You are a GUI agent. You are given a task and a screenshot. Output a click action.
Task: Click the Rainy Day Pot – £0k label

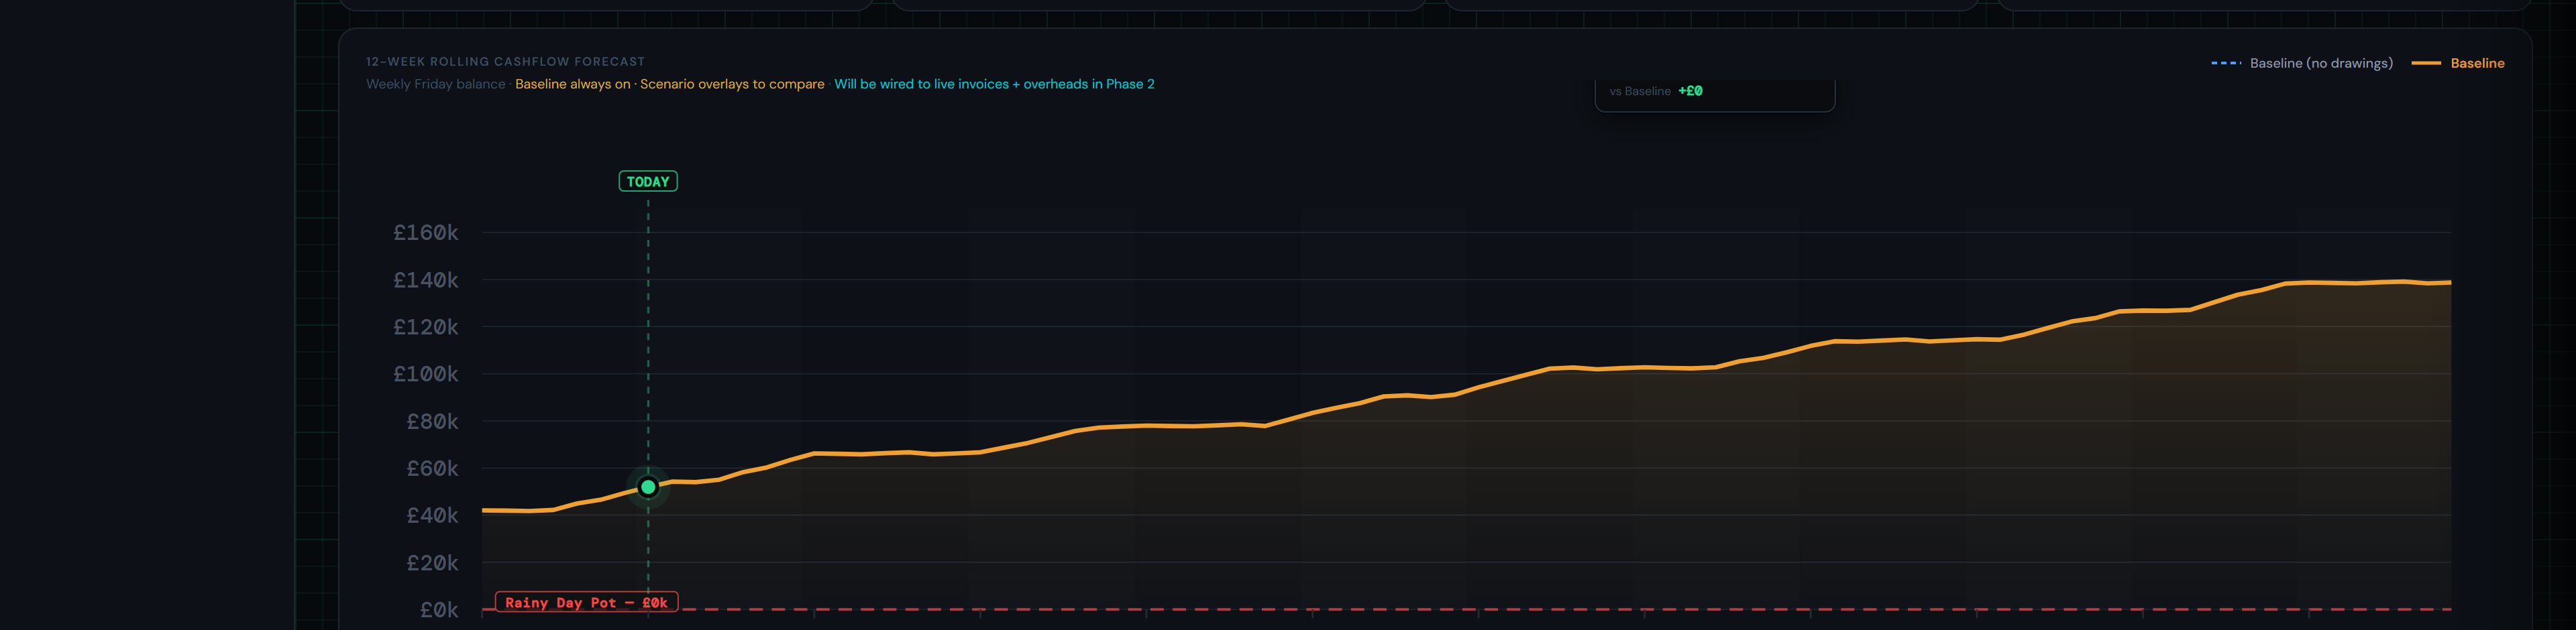click(x=587, y=602)
